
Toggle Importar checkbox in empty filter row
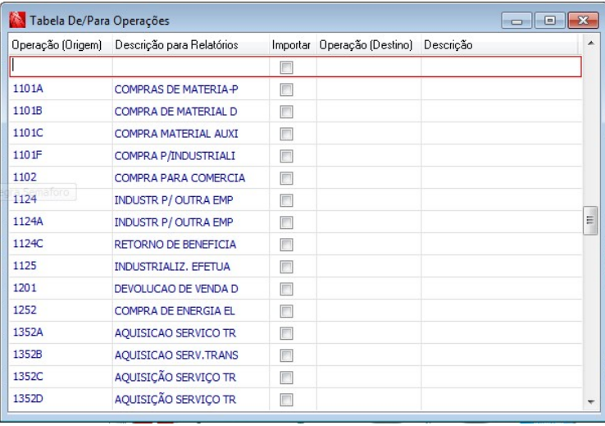point(286,67)
